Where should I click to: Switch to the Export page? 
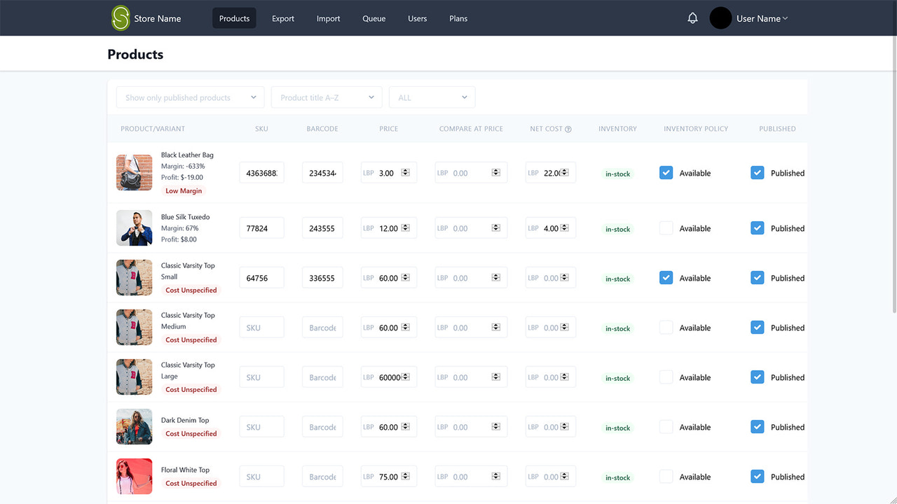[282, 18]
